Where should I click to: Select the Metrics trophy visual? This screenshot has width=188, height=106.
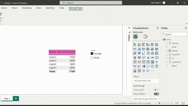click(x=157, y=66)
